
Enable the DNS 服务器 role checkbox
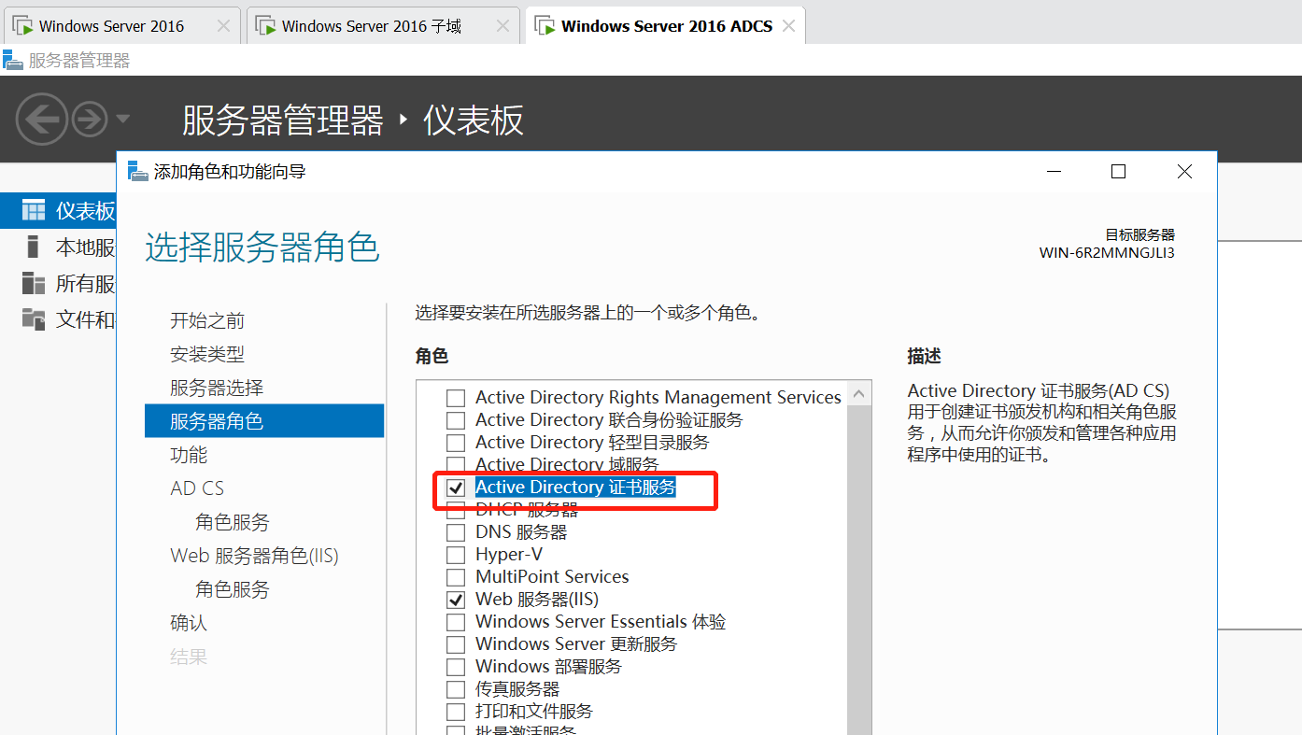click(x=456, y=532)
